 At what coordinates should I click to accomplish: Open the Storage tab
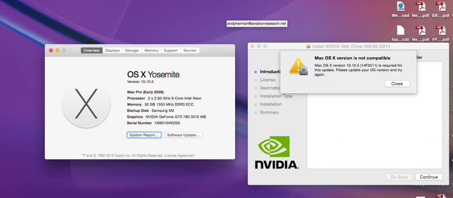tap(132, 50)
